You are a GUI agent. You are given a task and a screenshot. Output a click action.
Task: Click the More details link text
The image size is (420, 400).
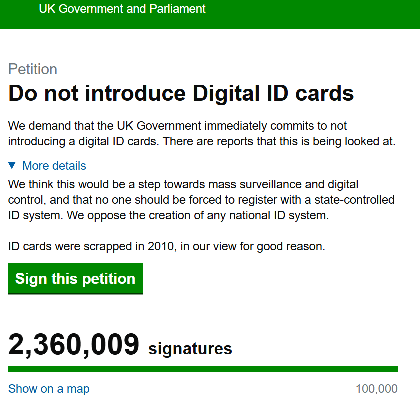(x=54, y=166)
